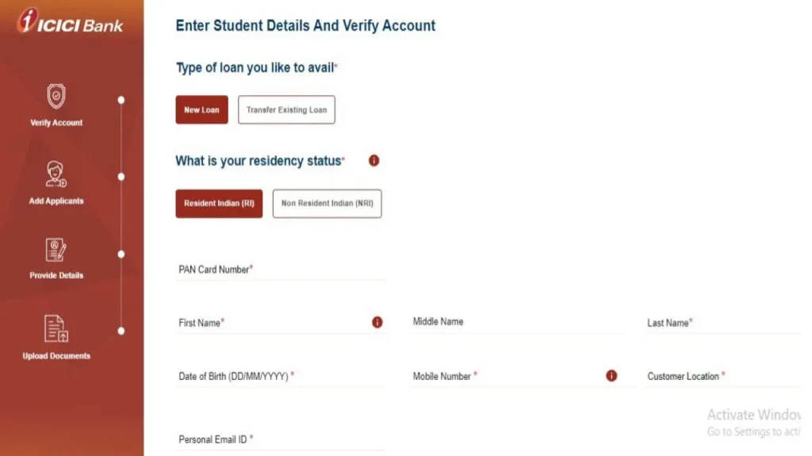Click the Provide Details form icon
Image resolution: width=812 pixels, height=456 pixels.
[x=56, y=250]
